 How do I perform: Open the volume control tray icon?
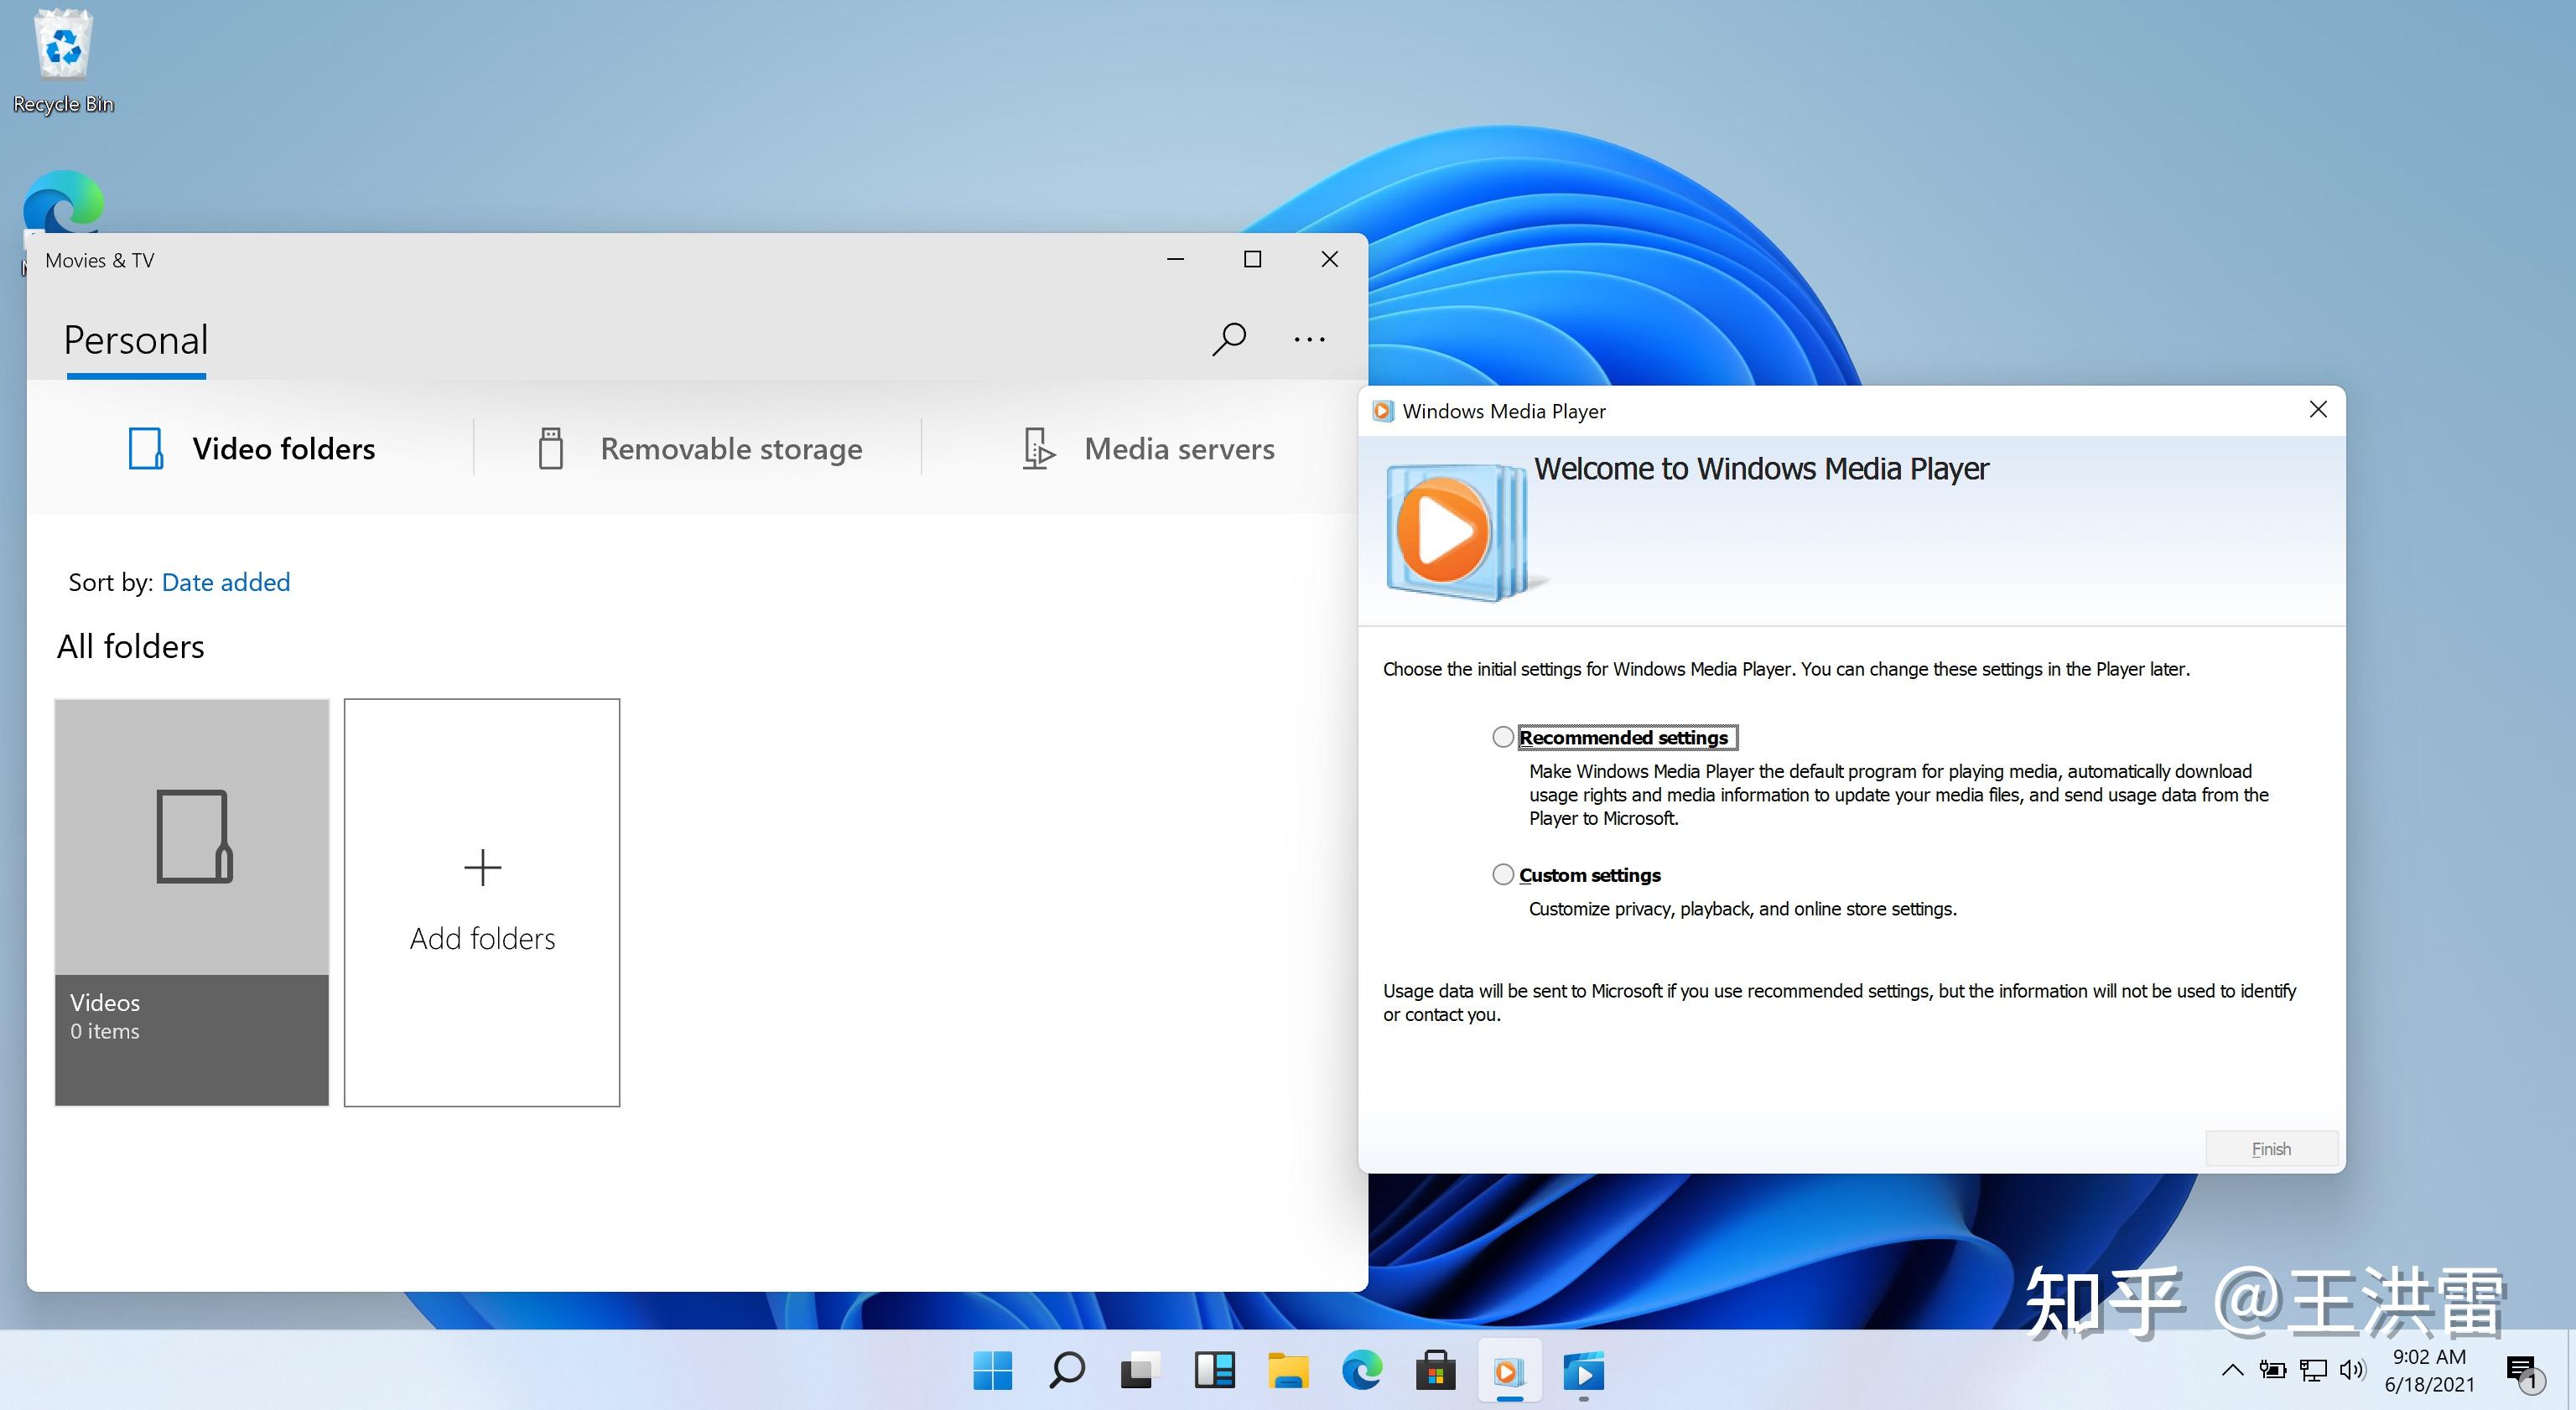point(2353,1371)
